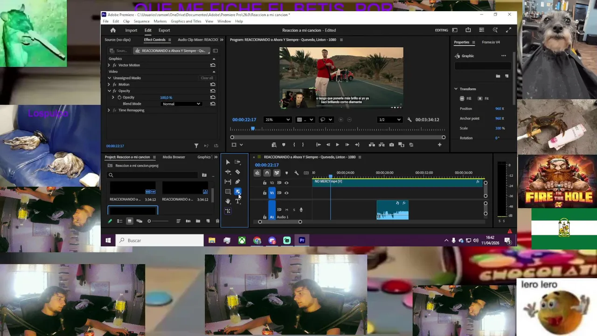The height and width of the screenshot is (336, 597).
Task: Reset Motion effect parameters
Action: pos(213,84)
